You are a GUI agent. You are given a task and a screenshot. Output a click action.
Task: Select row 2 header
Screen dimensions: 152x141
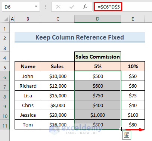5,37
